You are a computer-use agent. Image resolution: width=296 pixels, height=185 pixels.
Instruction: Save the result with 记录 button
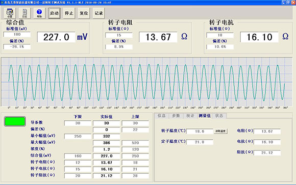98,13
